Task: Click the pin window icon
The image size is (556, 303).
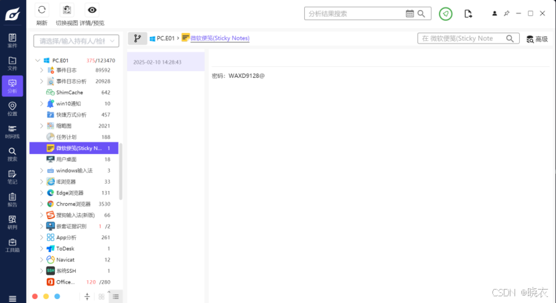Action: click(x=506, y=13)
